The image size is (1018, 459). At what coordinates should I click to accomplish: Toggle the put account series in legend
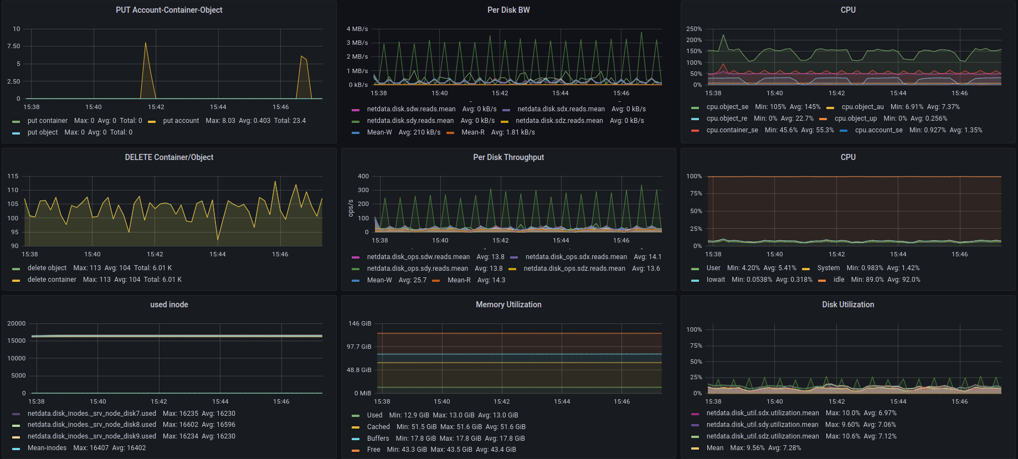click(x=181, y=121)
